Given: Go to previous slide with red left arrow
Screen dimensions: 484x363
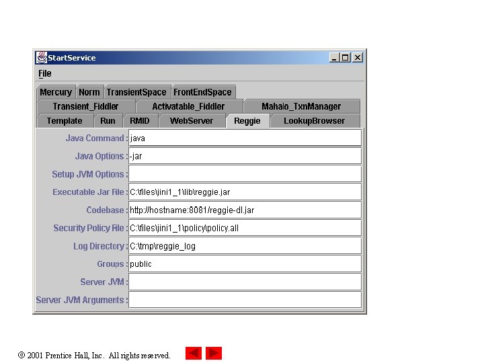Looking at the screenshot, I should click(x=194, y=353).
